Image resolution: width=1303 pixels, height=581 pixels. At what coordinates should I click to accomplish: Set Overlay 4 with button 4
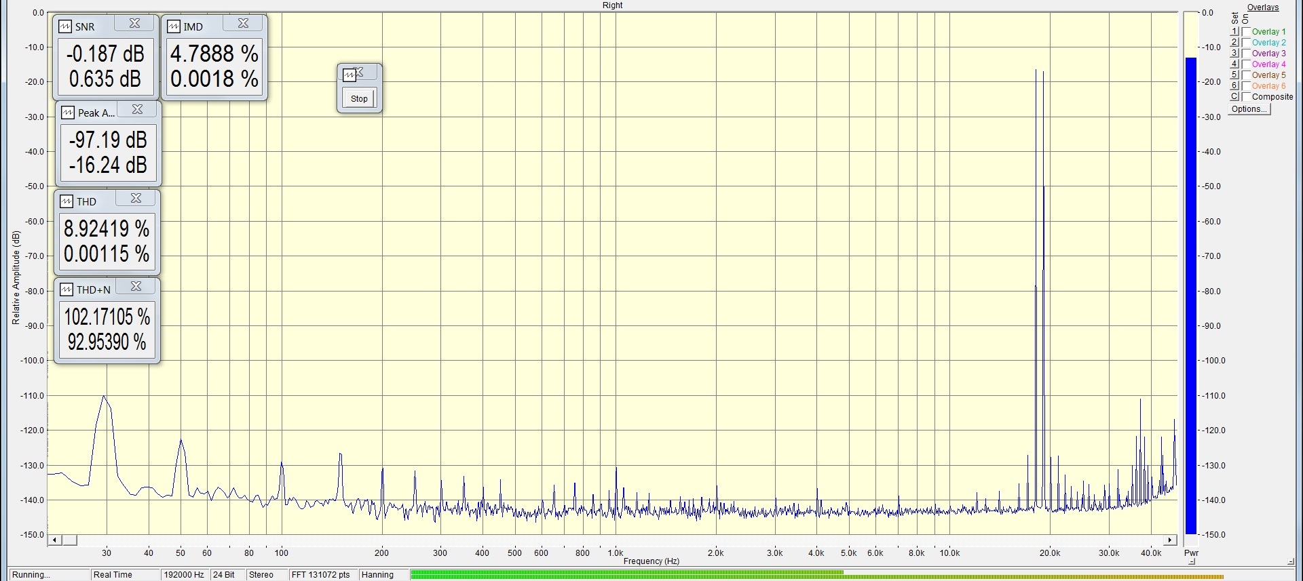(x=1234, y=64)
